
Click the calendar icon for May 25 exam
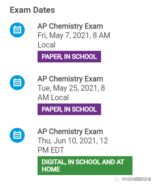(x=17, y=82)
